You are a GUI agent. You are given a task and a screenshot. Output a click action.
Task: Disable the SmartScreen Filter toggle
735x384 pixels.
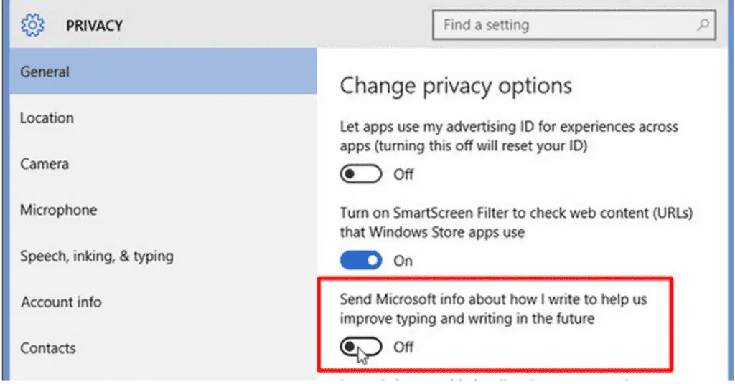[361, 261]
